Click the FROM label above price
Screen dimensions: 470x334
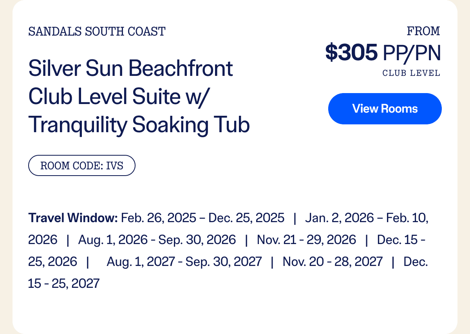click(x=423, y=31)
